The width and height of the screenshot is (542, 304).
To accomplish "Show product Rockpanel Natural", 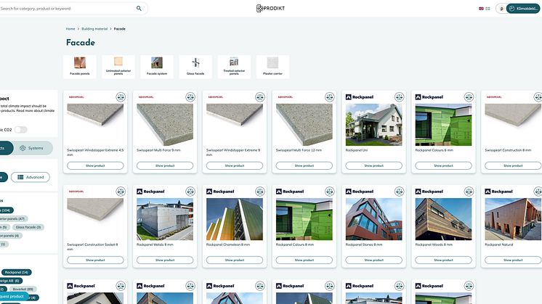I will (513, 260).
